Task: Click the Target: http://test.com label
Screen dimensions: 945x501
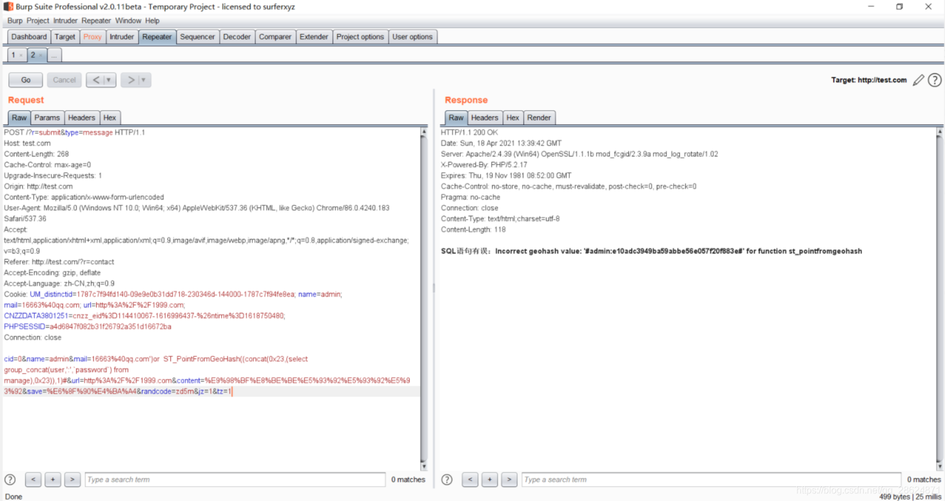Action: point(869,80)
